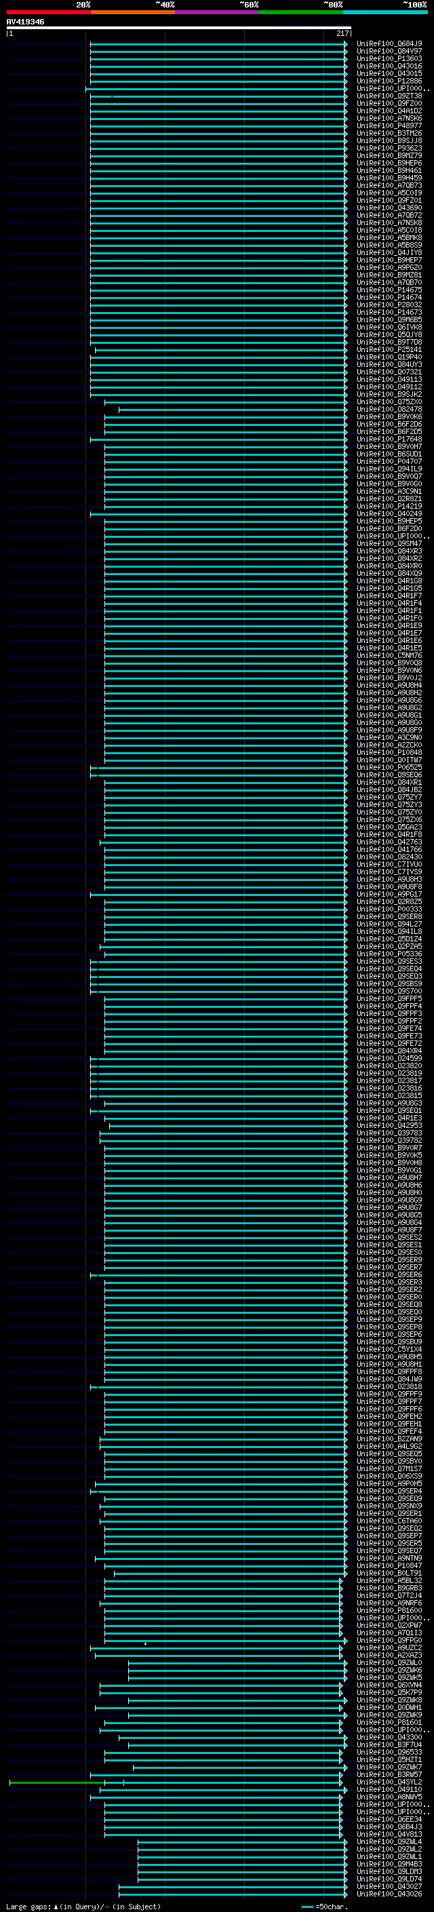
Task: Select the UniRef100_Q94L27 label
Action: (389, 923)
